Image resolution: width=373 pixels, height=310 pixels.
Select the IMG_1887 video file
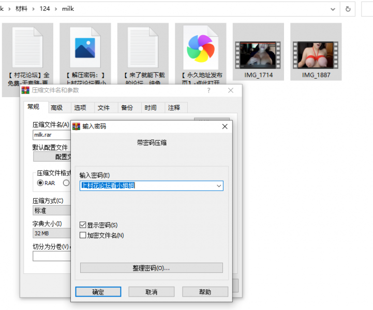[x=316, y=52]
